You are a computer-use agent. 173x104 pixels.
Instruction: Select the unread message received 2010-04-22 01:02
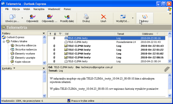(x=107, y=54)
